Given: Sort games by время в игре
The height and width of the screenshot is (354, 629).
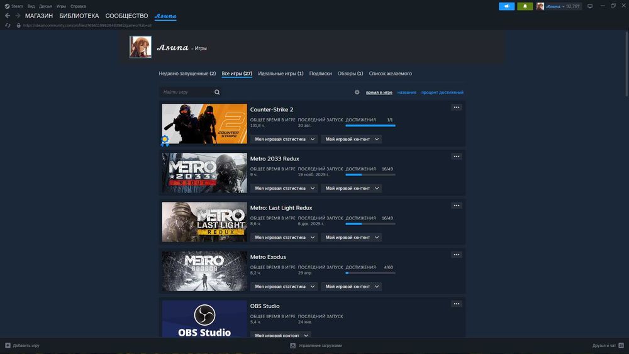Looking at the screenshot, I should (x=379, y=92).
